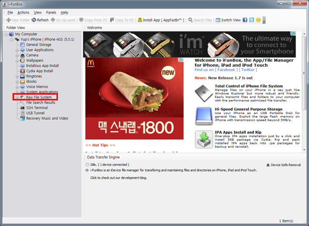Image resolution: width=309 pixels, height=226 pixels.
Task: Click the News New Release 1.7 text
Action: [224, 78]
